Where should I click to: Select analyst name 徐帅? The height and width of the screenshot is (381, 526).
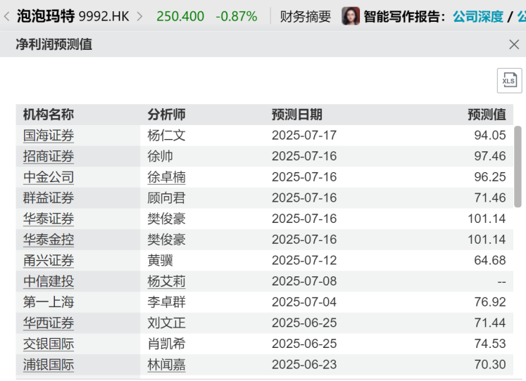tap(160, 156)
